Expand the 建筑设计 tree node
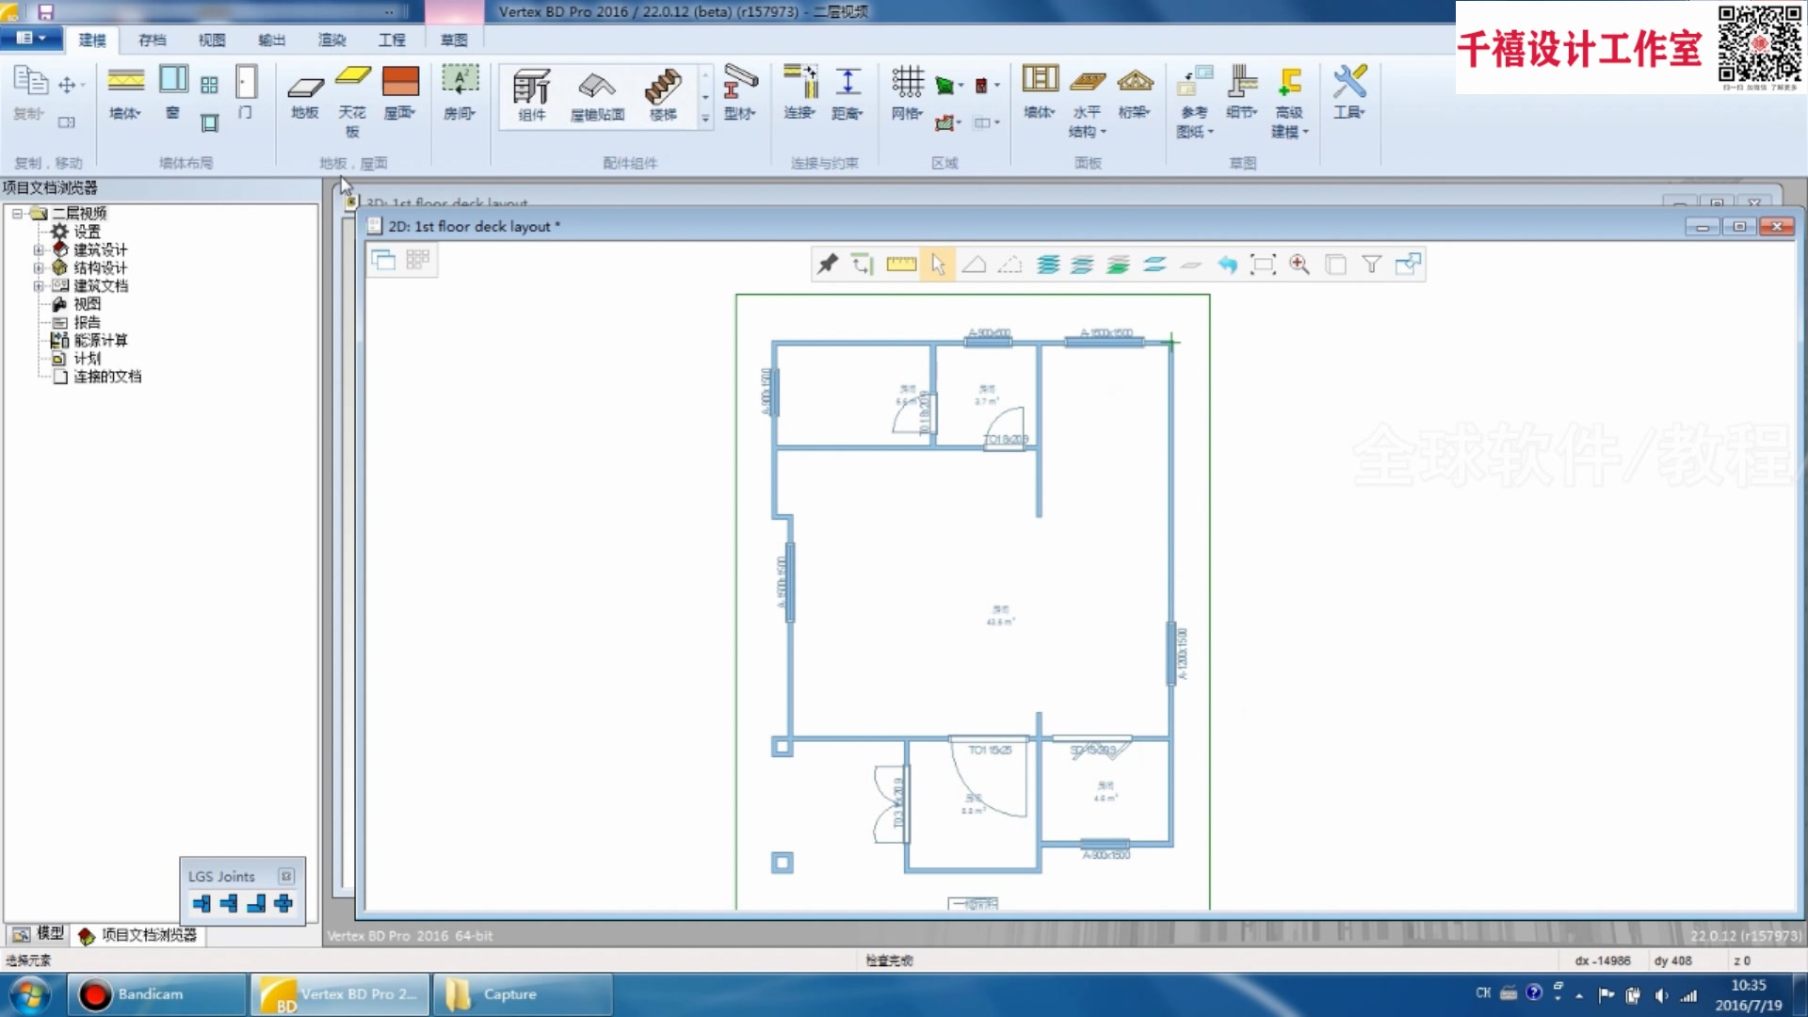Viewport: 1808px width, 1017px height. [x=39, y=250]
